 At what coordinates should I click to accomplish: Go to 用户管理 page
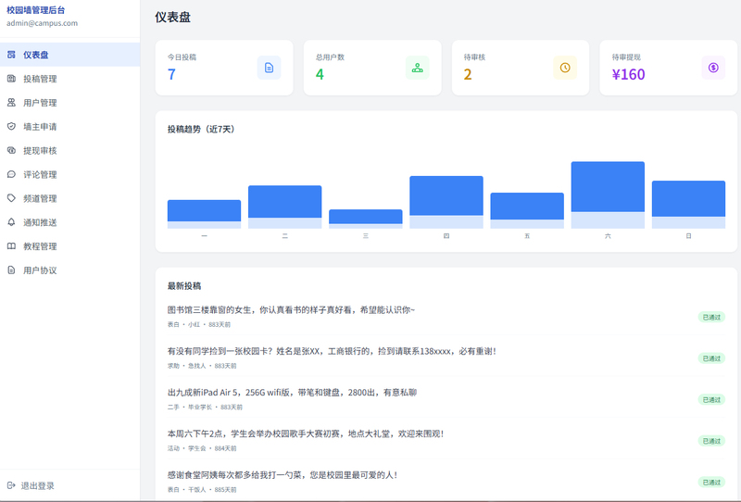[70, 103]
